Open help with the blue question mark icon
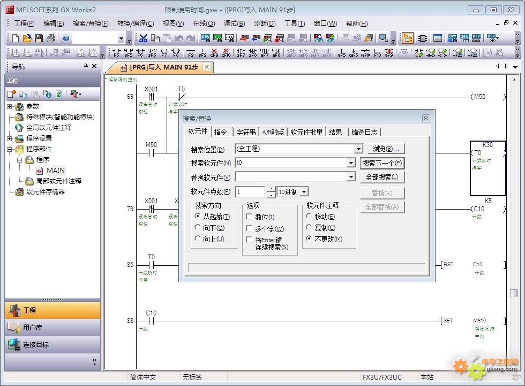The image size is (525, 386). 66,38
